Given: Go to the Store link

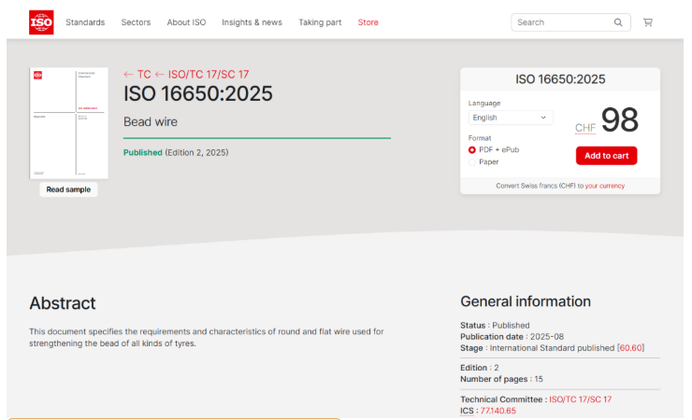Looking at the screenshot, I should point(368,22).
